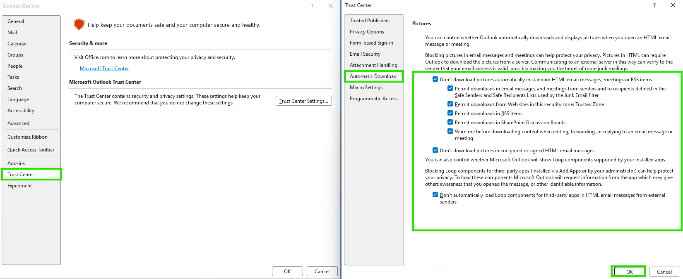Cancel the Trust Center dialog
Screen dimensions: 683x279
(664, 272)
